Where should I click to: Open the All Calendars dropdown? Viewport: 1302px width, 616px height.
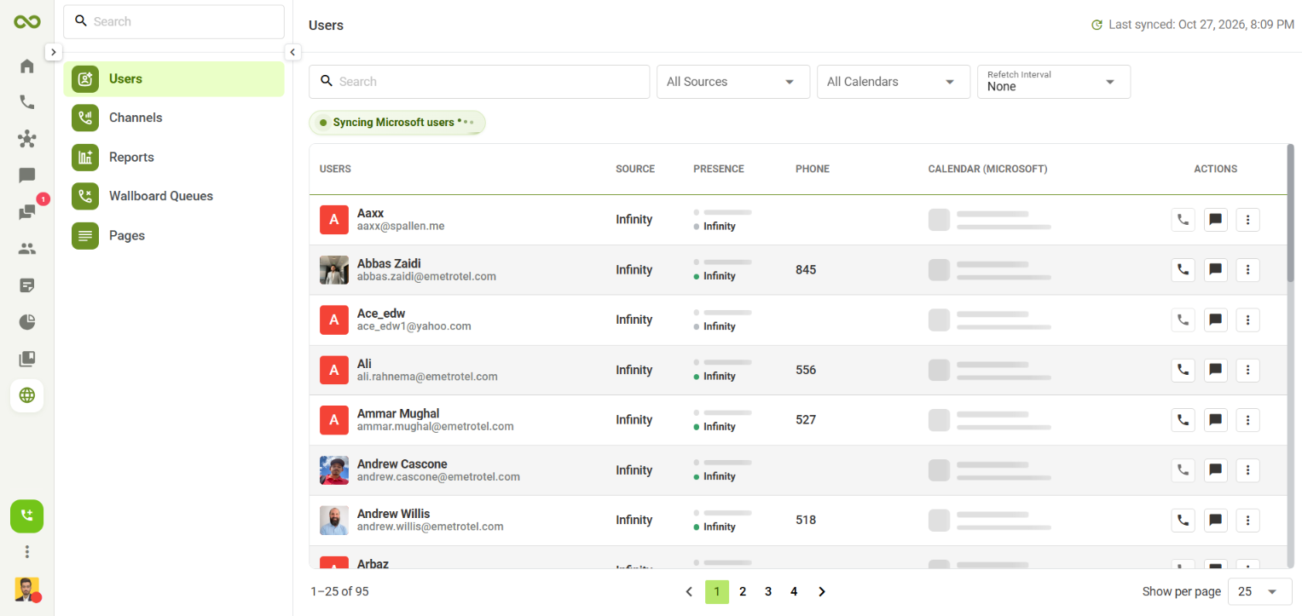coord(894,82)
